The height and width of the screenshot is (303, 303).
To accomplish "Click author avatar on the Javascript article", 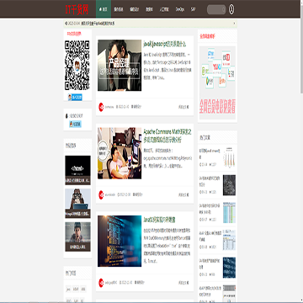I will point(101,107).
